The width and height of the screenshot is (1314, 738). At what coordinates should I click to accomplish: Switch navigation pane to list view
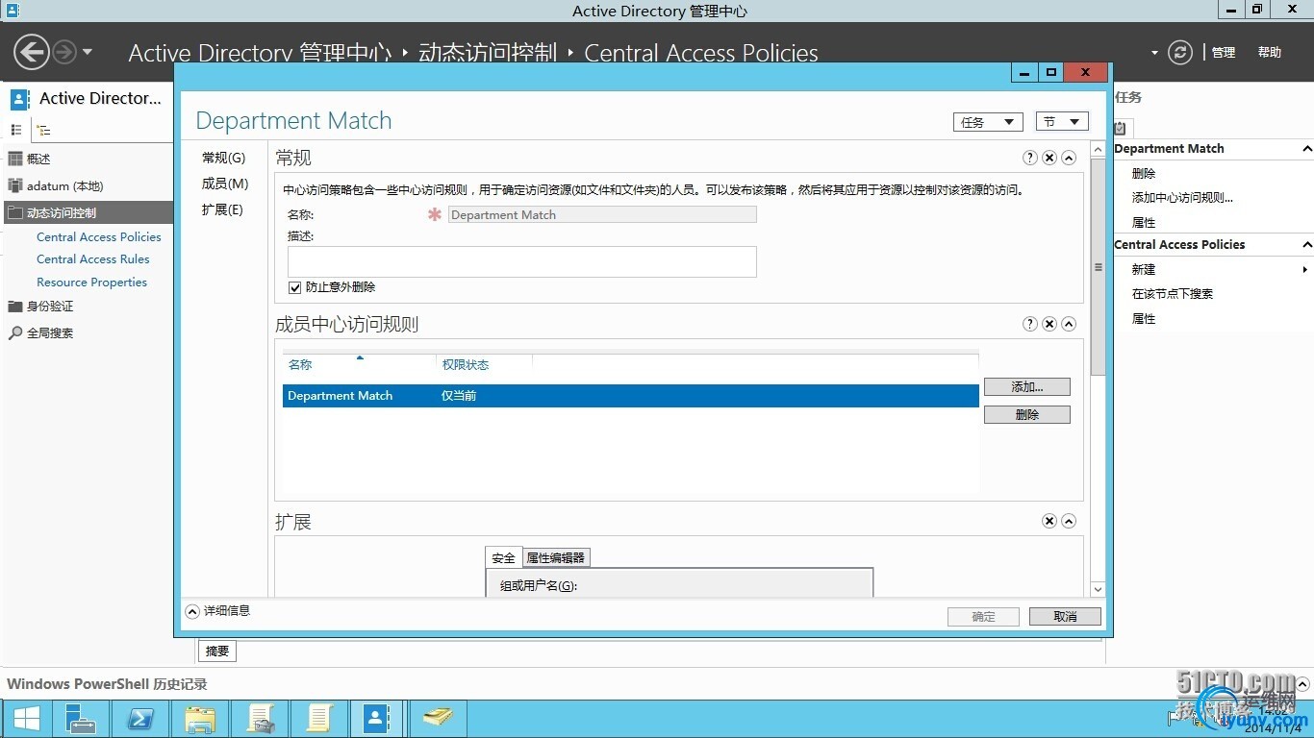(16, 130)
